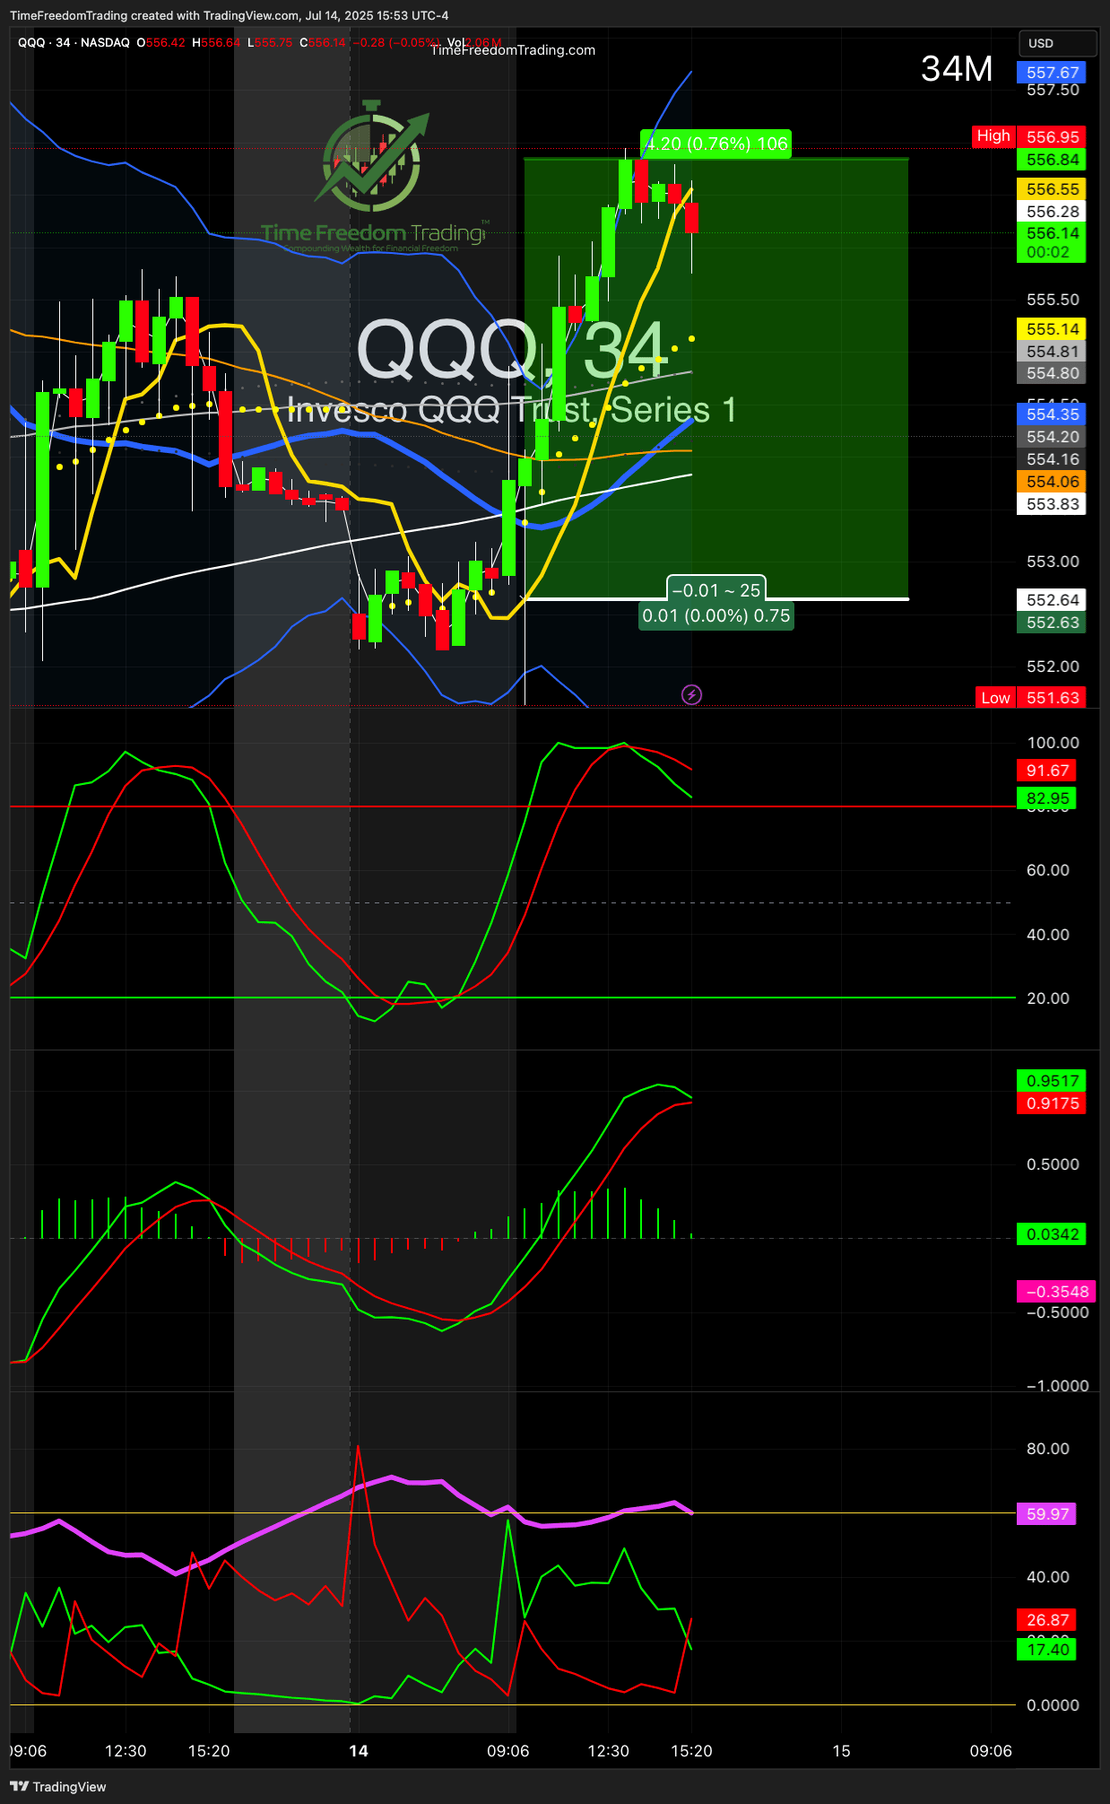
Task: Click the dark 554.16 price label
Action: (1052, 459)
